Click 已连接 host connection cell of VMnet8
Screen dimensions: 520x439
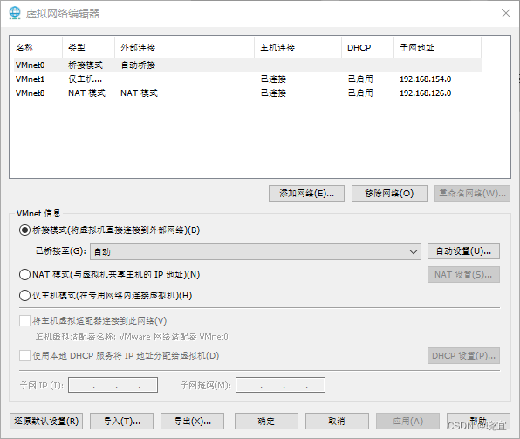274,93
